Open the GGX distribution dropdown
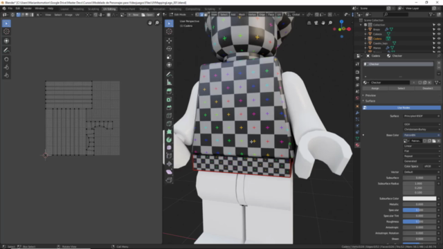The width and height of the screenshot is (443, 249). tap(422, 124)
